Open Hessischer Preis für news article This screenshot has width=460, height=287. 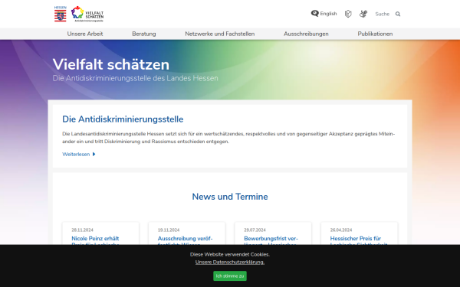pyautogui.click(x=359, y=240)
